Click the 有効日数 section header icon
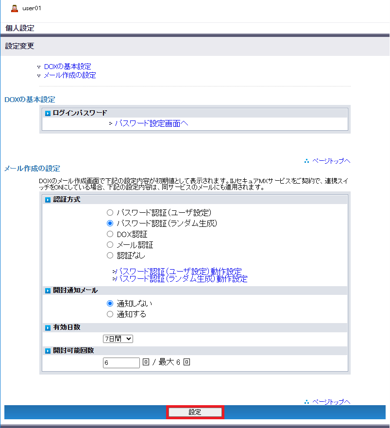Viewport: 390px width, 428px height. (48, 327)
